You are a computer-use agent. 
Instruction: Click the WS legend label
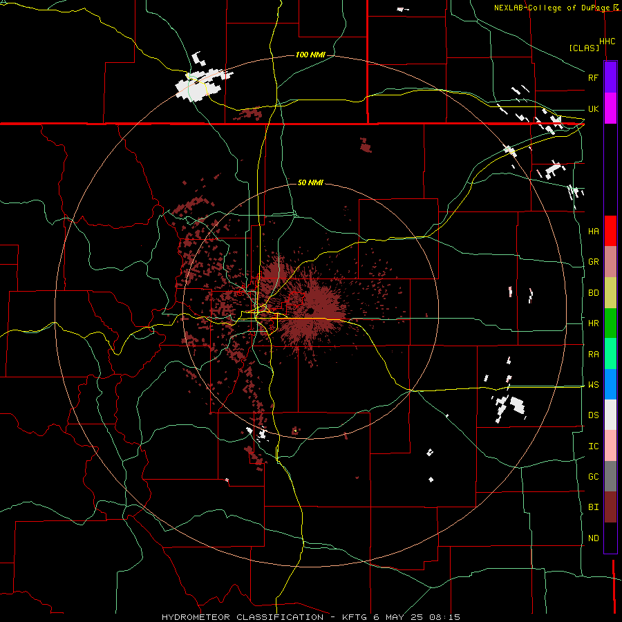click(x=594, y=385)
